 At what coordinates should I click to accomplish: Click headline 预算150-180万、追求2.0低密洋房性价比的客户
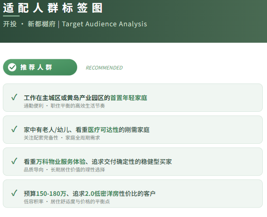pos(89,194)
